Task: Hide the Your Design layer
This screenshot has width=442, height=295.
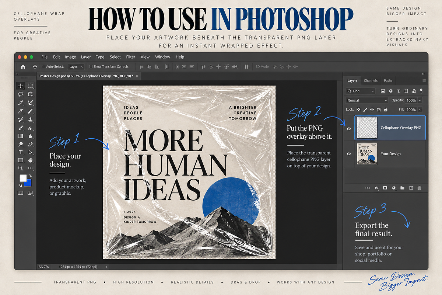Action: pyautogui.click(x=349, y=154)
